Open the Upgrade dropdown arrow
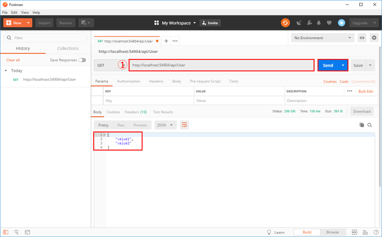Screen dimensions: 382x237 (374, 23)
